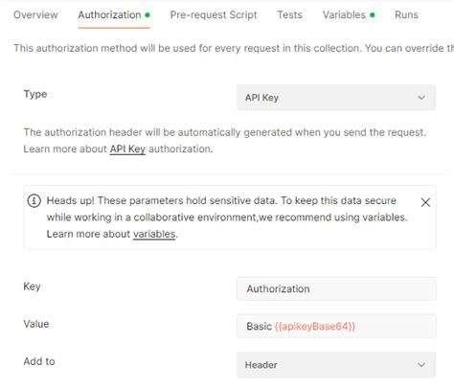This screenshot has height=389, width=454.
Task: Focus the Key field containing Authorization
Action: (336, 288)
